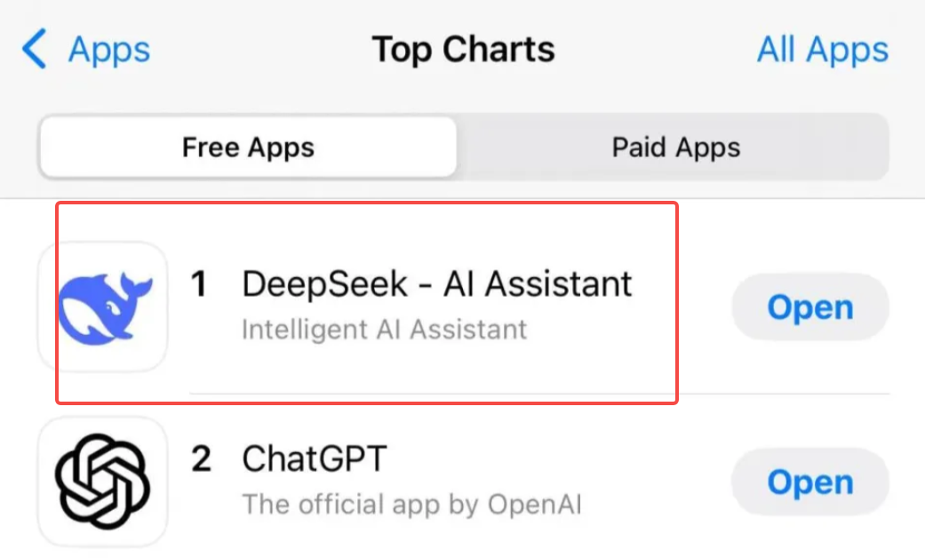Open the All Apps filter
Viewport: 925px width, 558px height.
click(x=822, y=49)
